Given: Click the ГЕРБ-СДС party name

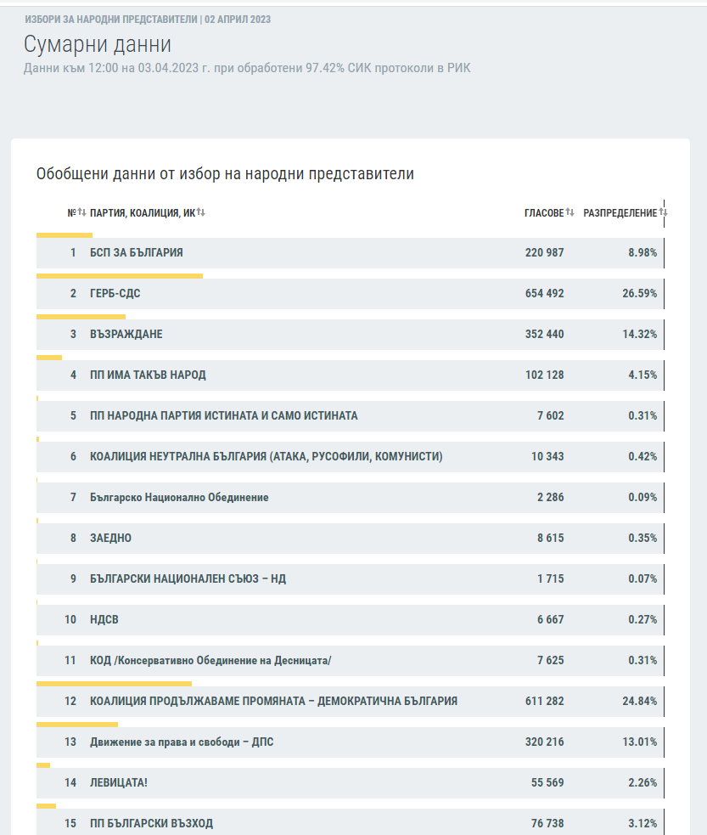Looking at the screenshot, I should [115, 293].
